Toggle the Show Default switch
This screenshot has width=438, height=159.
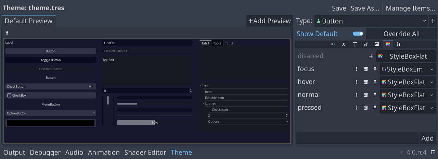(x=358, y=34)
